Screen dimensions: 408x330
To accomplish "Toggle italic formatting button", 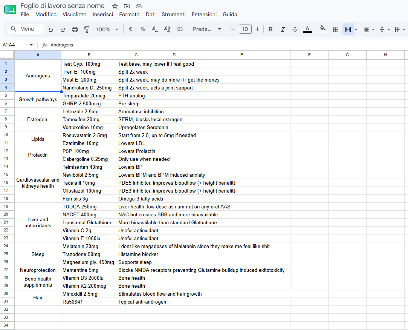I will pyautogui.click(x=283, y=29).
